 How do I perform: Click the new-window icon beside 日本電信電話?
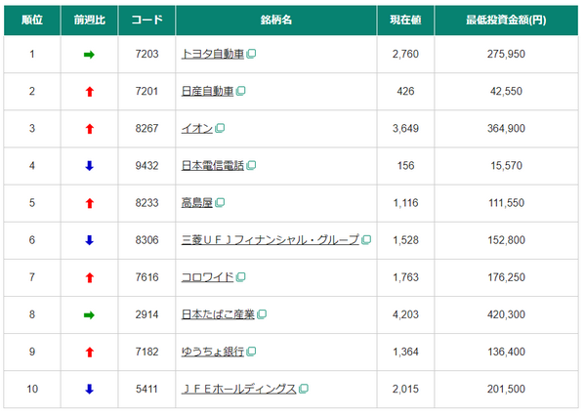click(x=252, y=165)
